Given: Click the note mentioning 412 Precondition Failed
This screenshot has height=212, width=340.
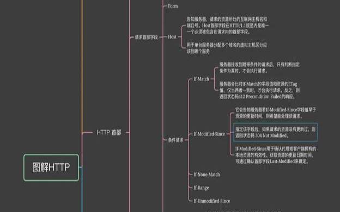Looking at the screenshot, I should click(259, 90).
